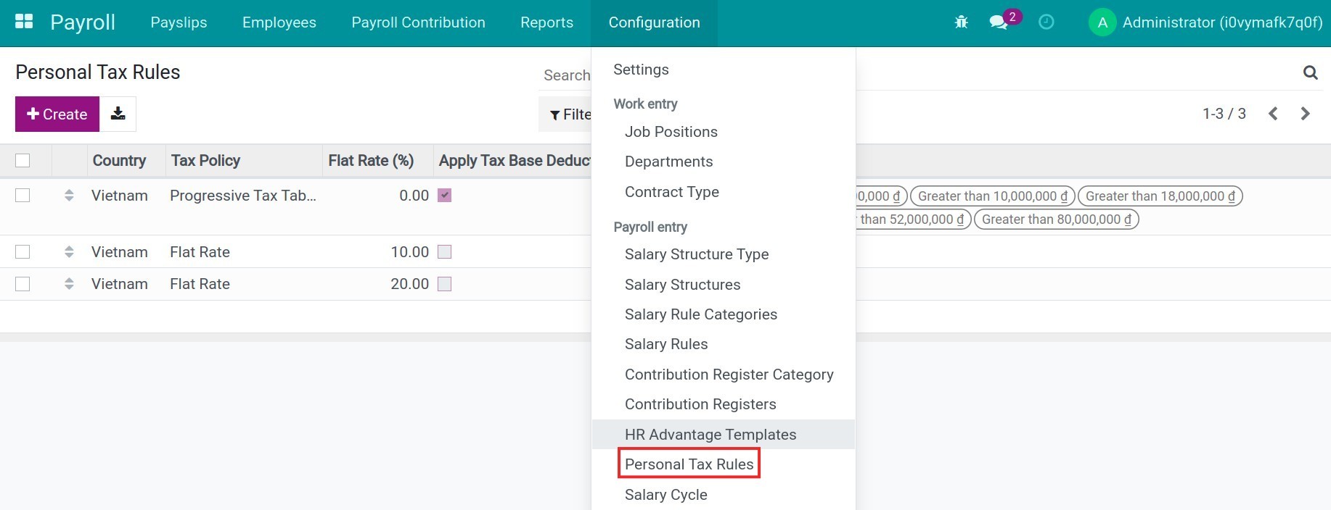Select Personal Tax Rules menu entry
This screenshot has height=510, width=1331.
pyautogui.click(x=688, y=464)
